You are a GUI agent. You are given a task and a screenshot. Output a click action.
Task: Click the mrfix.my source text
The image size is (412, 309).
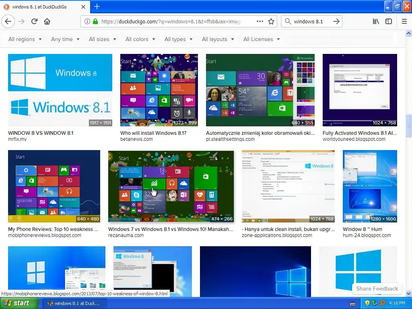pyautogui.click(x=17, y=139)
